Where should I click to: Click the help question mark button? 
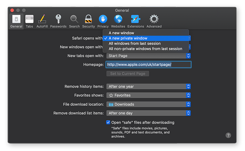point(228,135)
